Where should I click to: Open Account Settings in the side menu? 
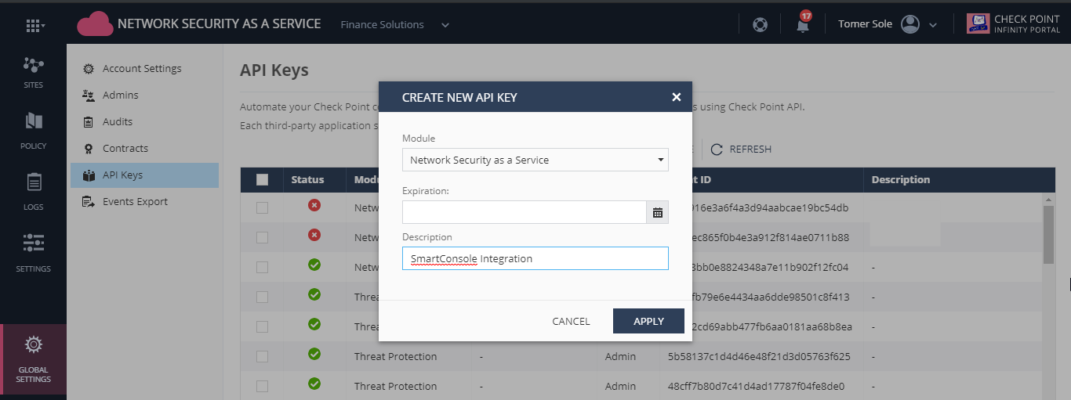(x=142, y=69)
